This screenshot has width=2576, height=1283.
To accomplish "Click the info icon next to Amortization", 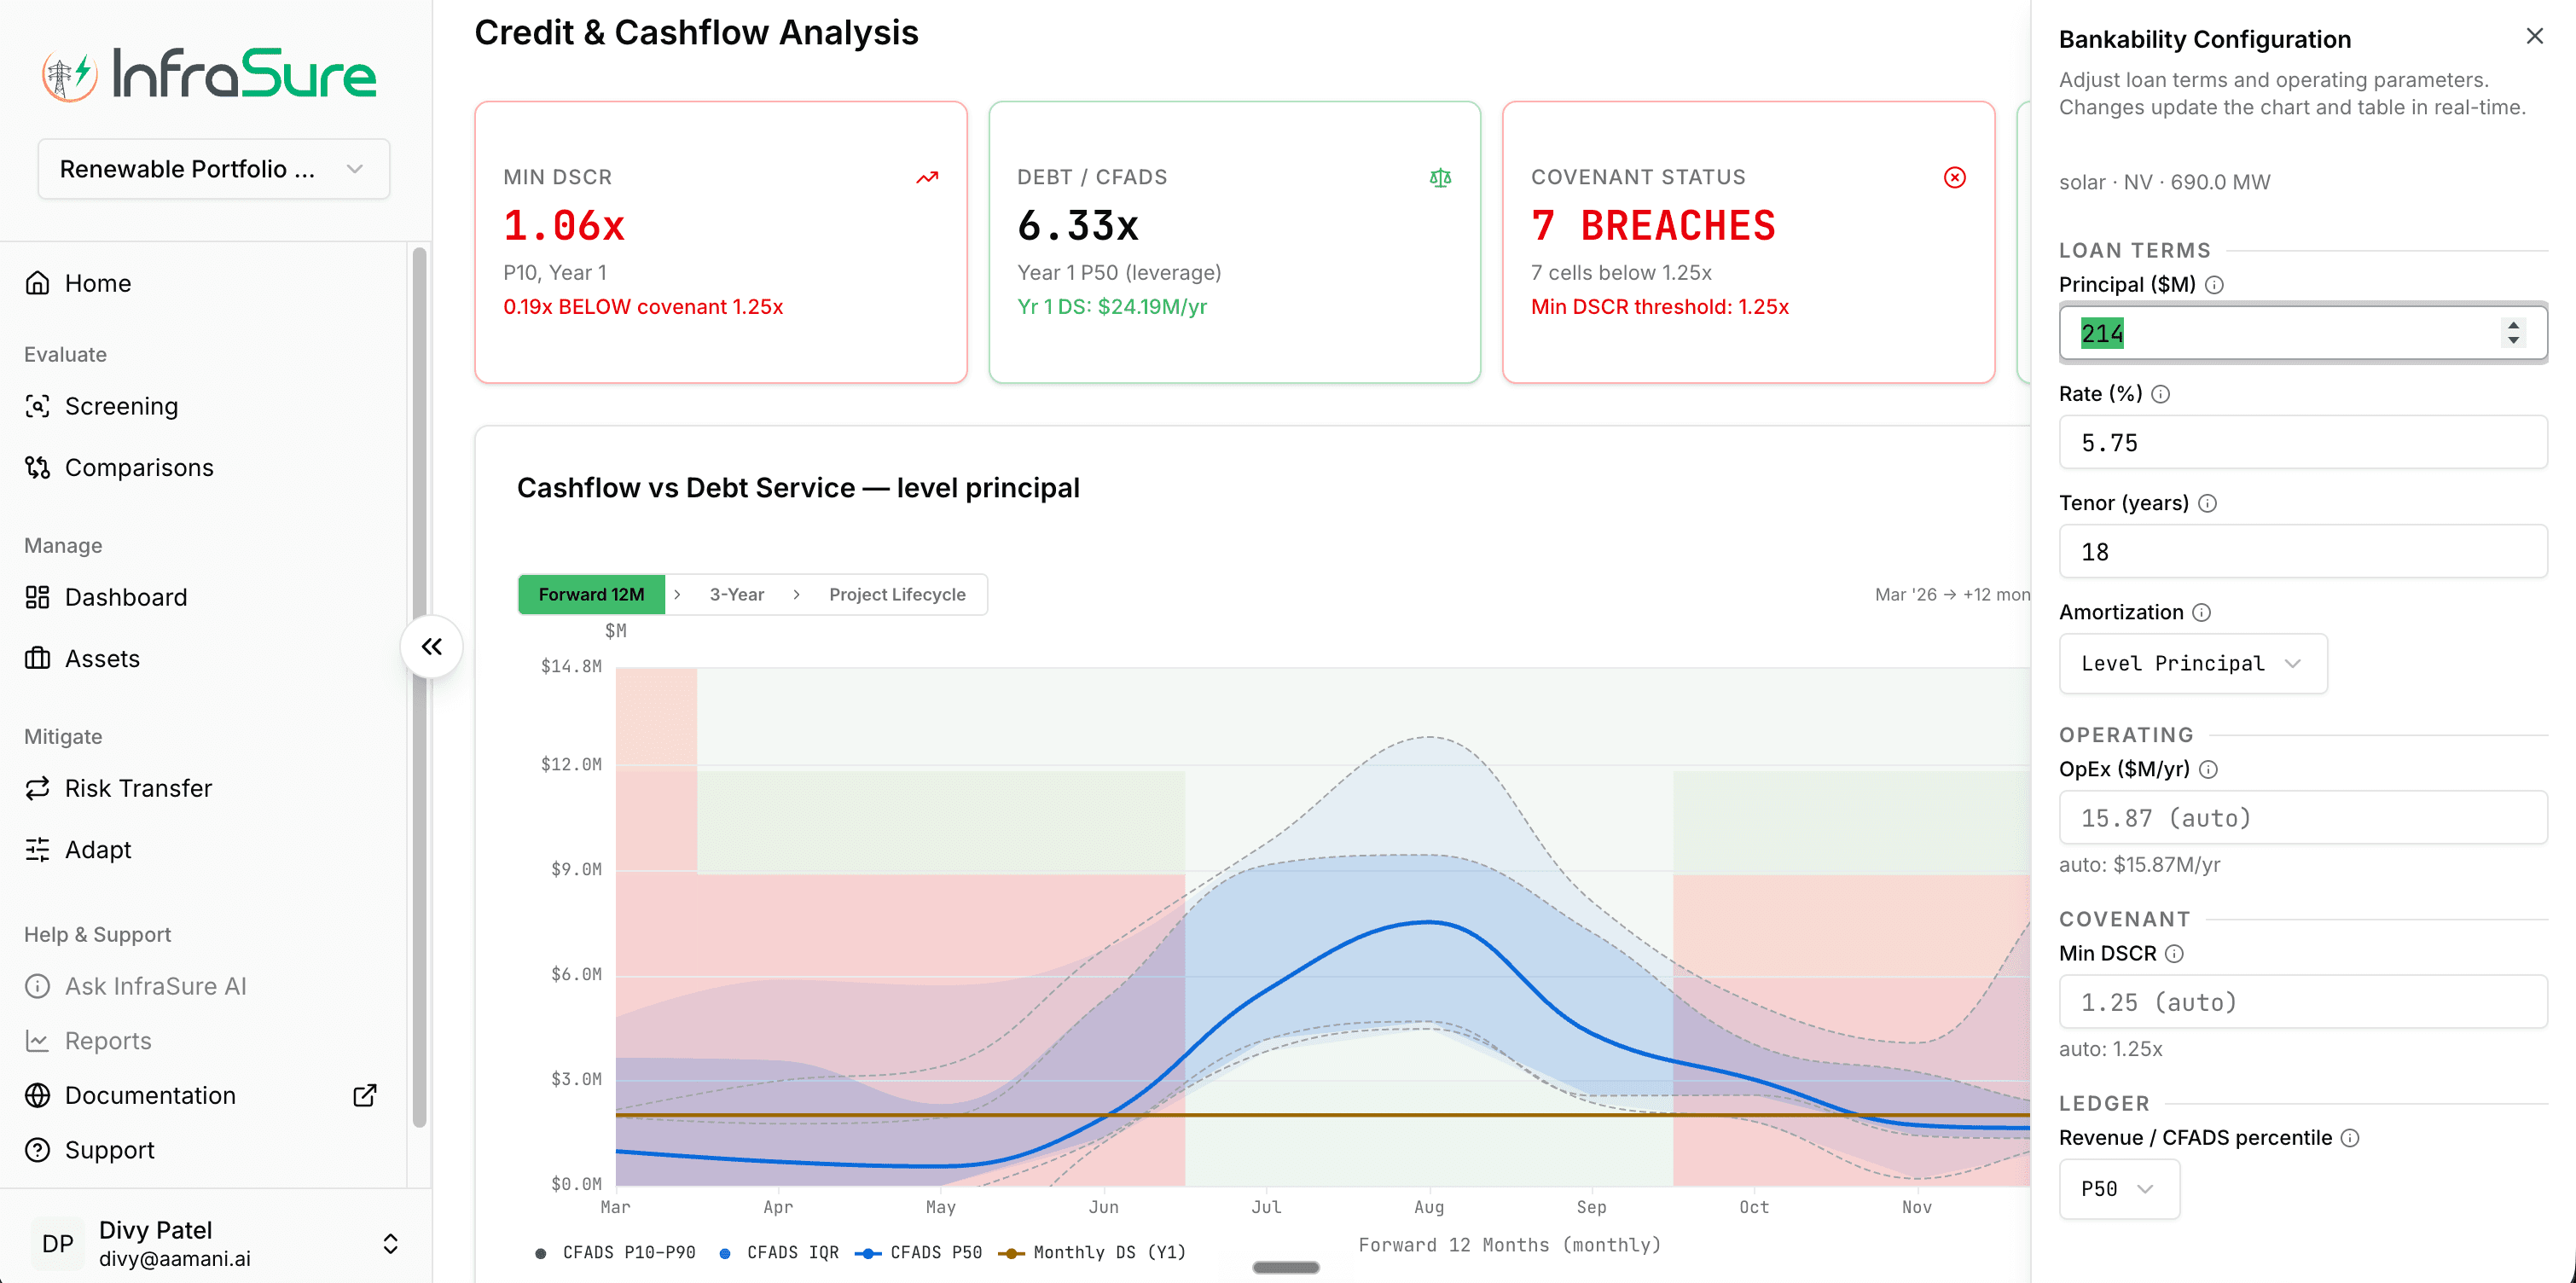I will (2201, 612).
